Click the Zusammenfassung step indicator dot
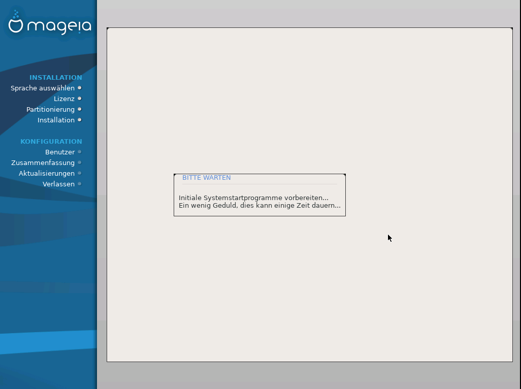The height and width of the screenshot is (389, 521). (x=80, y=163)
